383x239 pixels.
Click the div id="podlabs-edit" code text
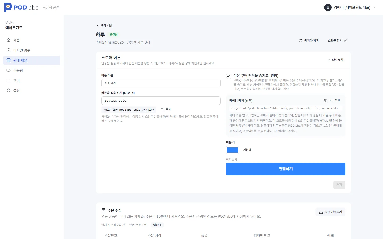click(129, 110)
